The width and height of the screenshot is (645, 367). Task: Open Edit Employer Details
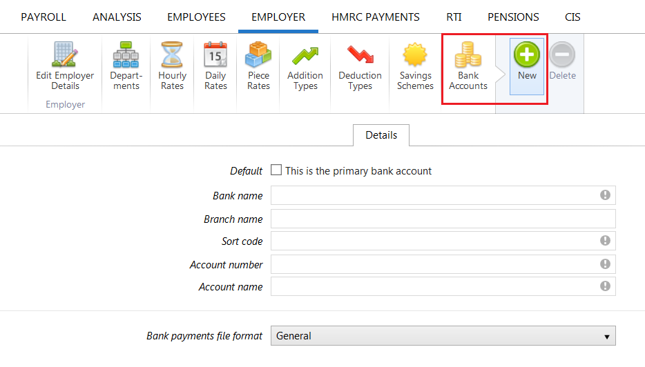(x=65, y=66)
